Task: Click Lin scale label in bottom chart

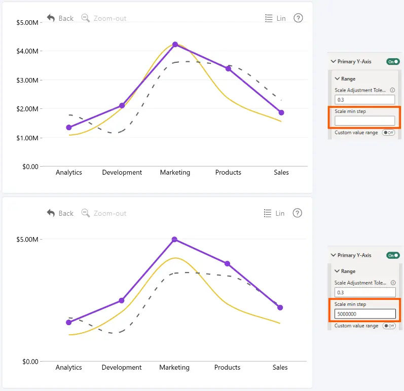Action: (280, 213)
